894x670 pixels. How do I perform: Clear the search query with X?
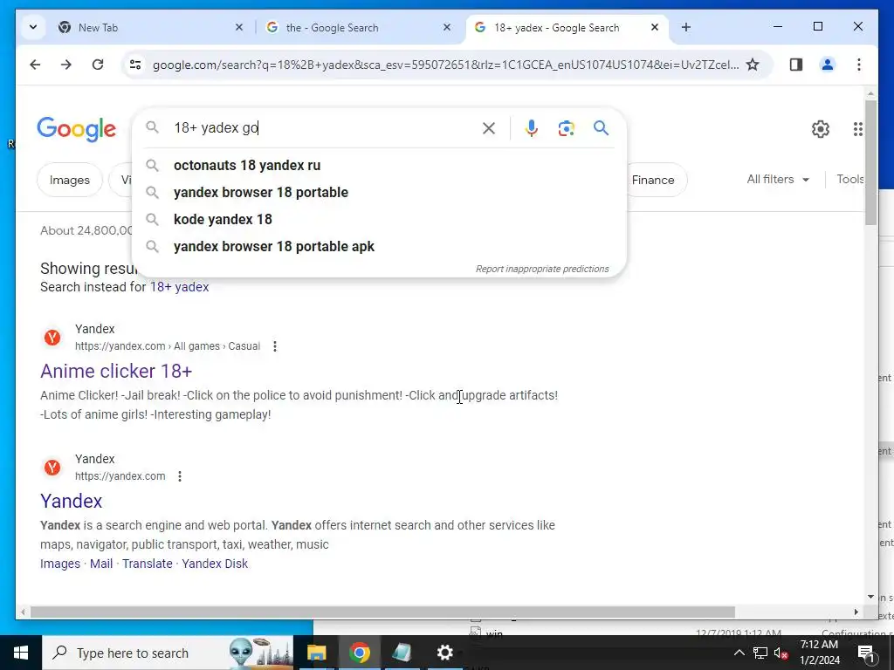489,128
